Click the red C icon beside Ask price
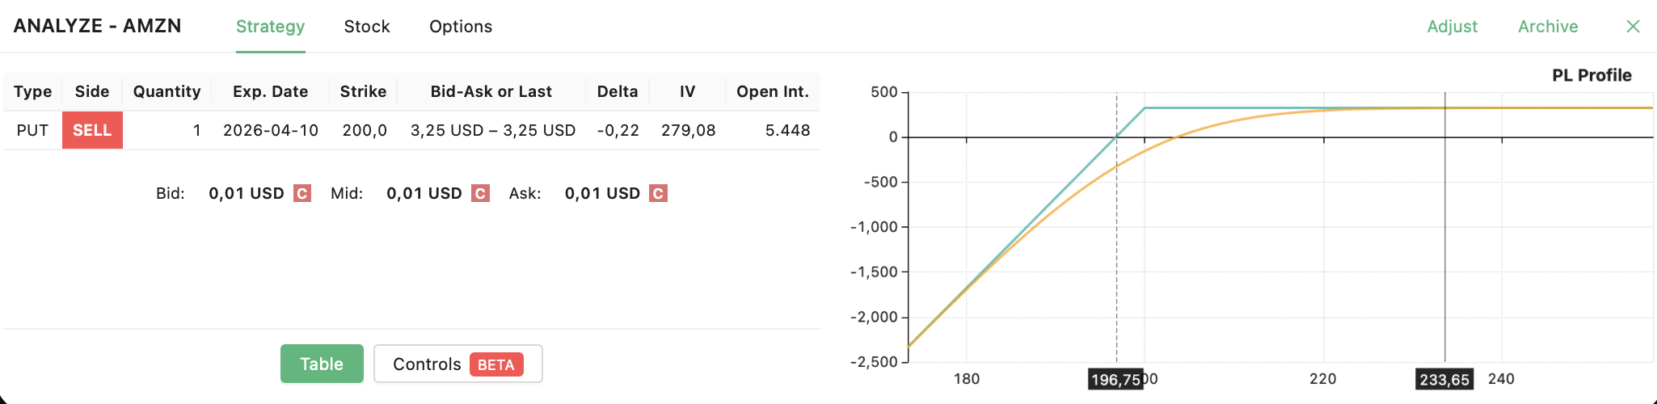The image size is (1657, 404). pos(658,194)
